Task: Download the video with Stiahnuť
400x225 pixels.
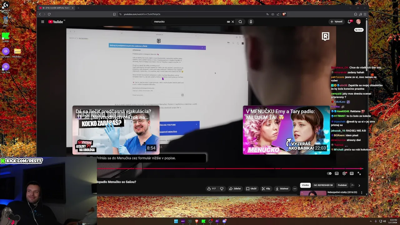Action: (x=282, y=189)
